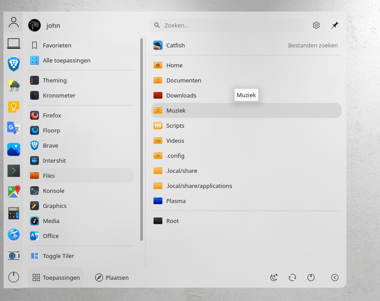Open Brave browser from the sidebar
Image resolution: width=380 pixels, height=301 pixels.
(14, 64)
